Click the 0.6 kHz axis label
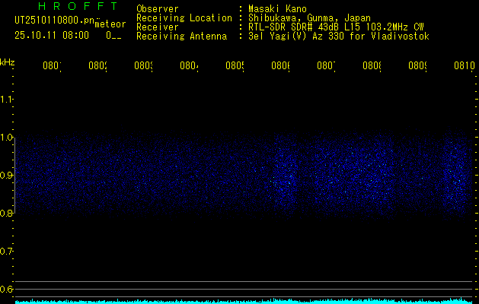The image size is (479, 304). click(7, 290)
